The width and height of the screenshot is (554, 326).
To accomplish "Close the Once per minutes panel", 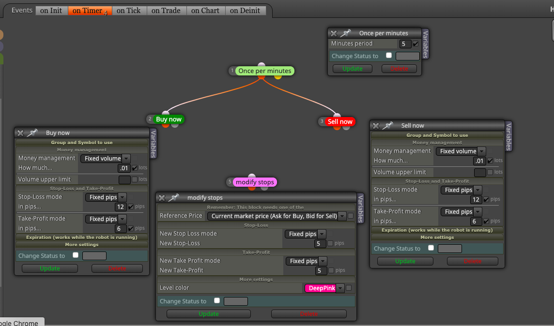I will pos(334,33).
